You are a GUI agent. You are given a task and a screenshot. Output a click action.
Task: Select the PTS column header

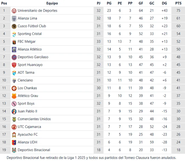coord(178,3)
